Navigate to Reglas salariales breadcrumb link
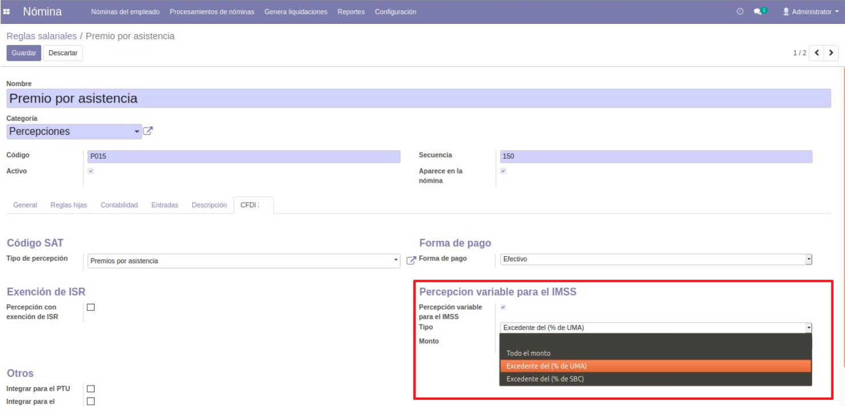The width and height of the screenshot is (845, 418). (x=42, y=36)
